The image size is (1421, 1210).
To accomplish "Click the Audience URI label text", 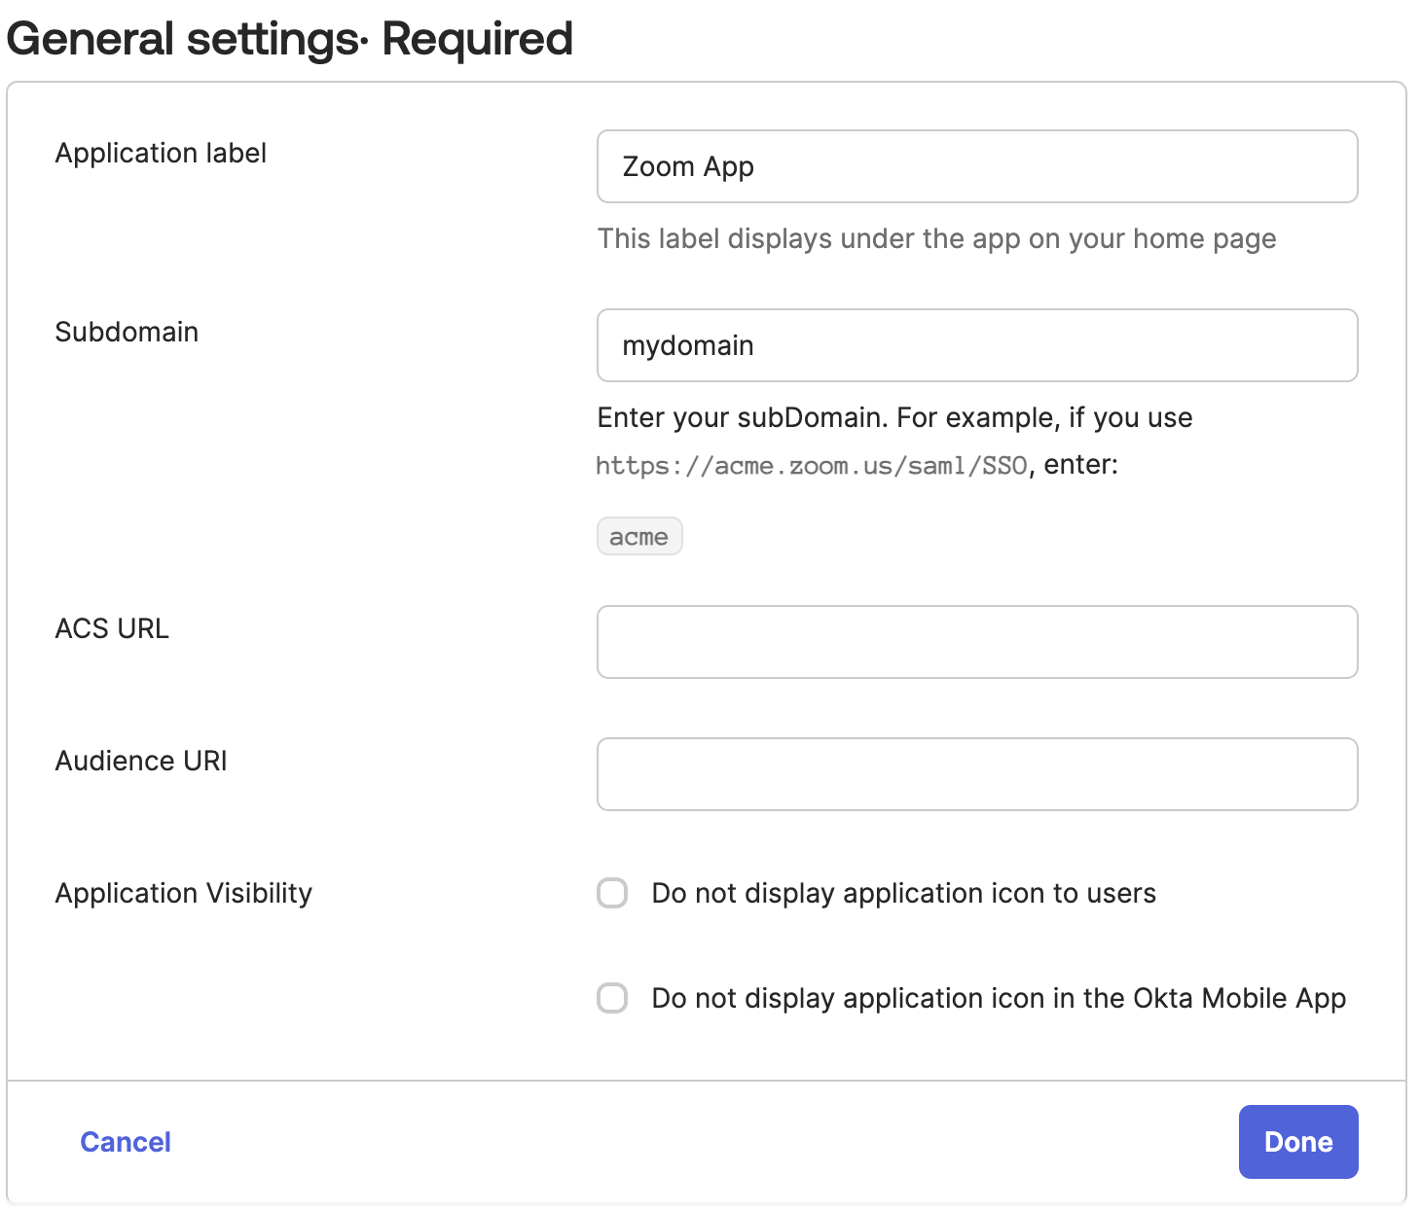I will click(x=141, y=761).
